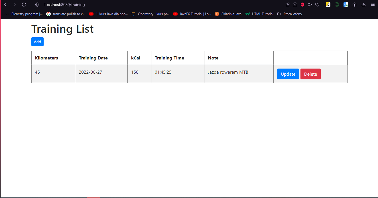Go back using the browser back arrow
378x198 pixels.
pyautogui.click(x=5, y=5)
